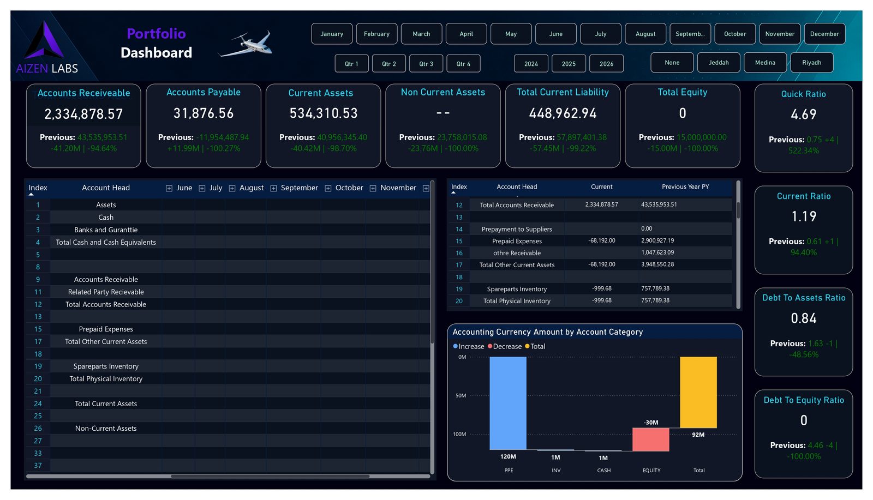
Task: Click the airplane image in header
Action: [246, 44]
